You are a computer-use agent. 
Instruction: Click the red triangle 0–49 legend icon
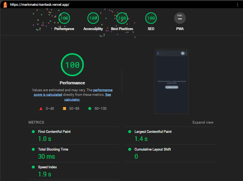click(41, 109)
